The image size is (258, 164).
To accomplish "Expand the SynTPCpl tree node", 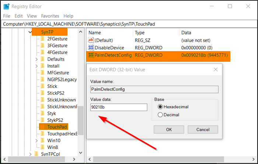I will click(x=30, y=154).
